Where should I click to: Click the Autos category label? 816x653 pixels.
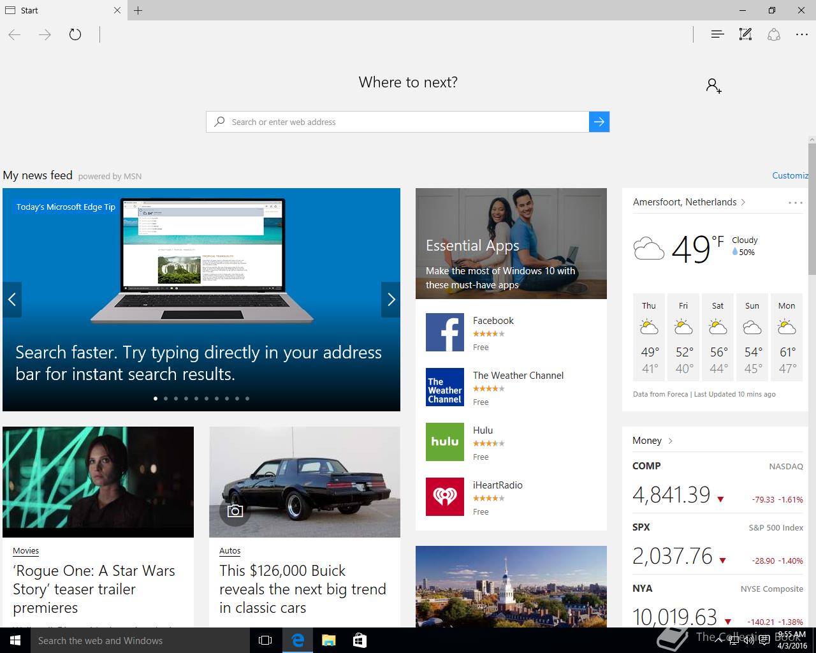coord(230,551)
